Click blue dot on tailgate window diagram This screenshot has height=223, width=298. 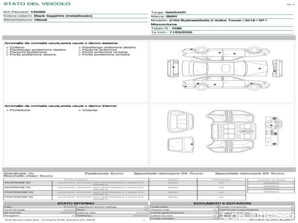pyautogui.click(x=192, y=144)
